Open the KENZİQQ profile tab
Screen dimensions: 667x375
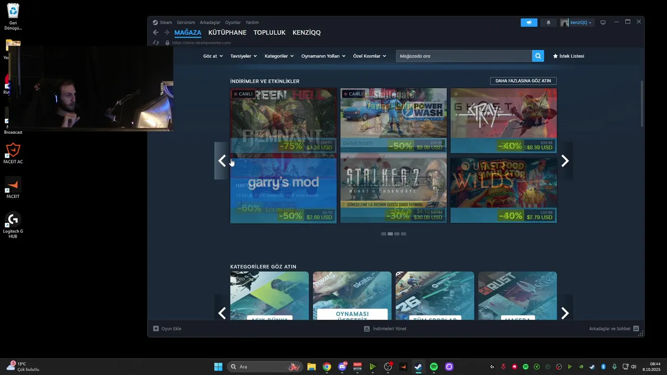click(x=306, y=32)
